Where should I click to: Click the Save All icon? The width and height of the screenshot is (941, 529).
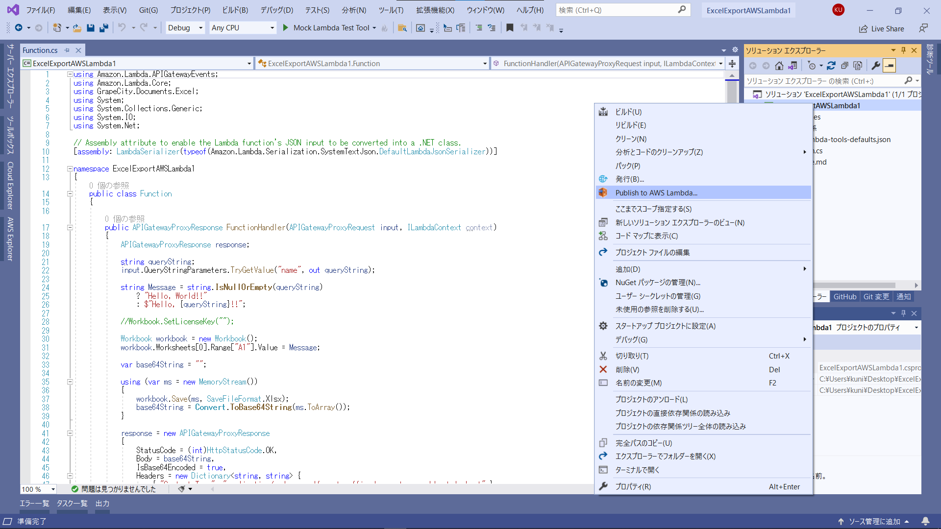103,28
